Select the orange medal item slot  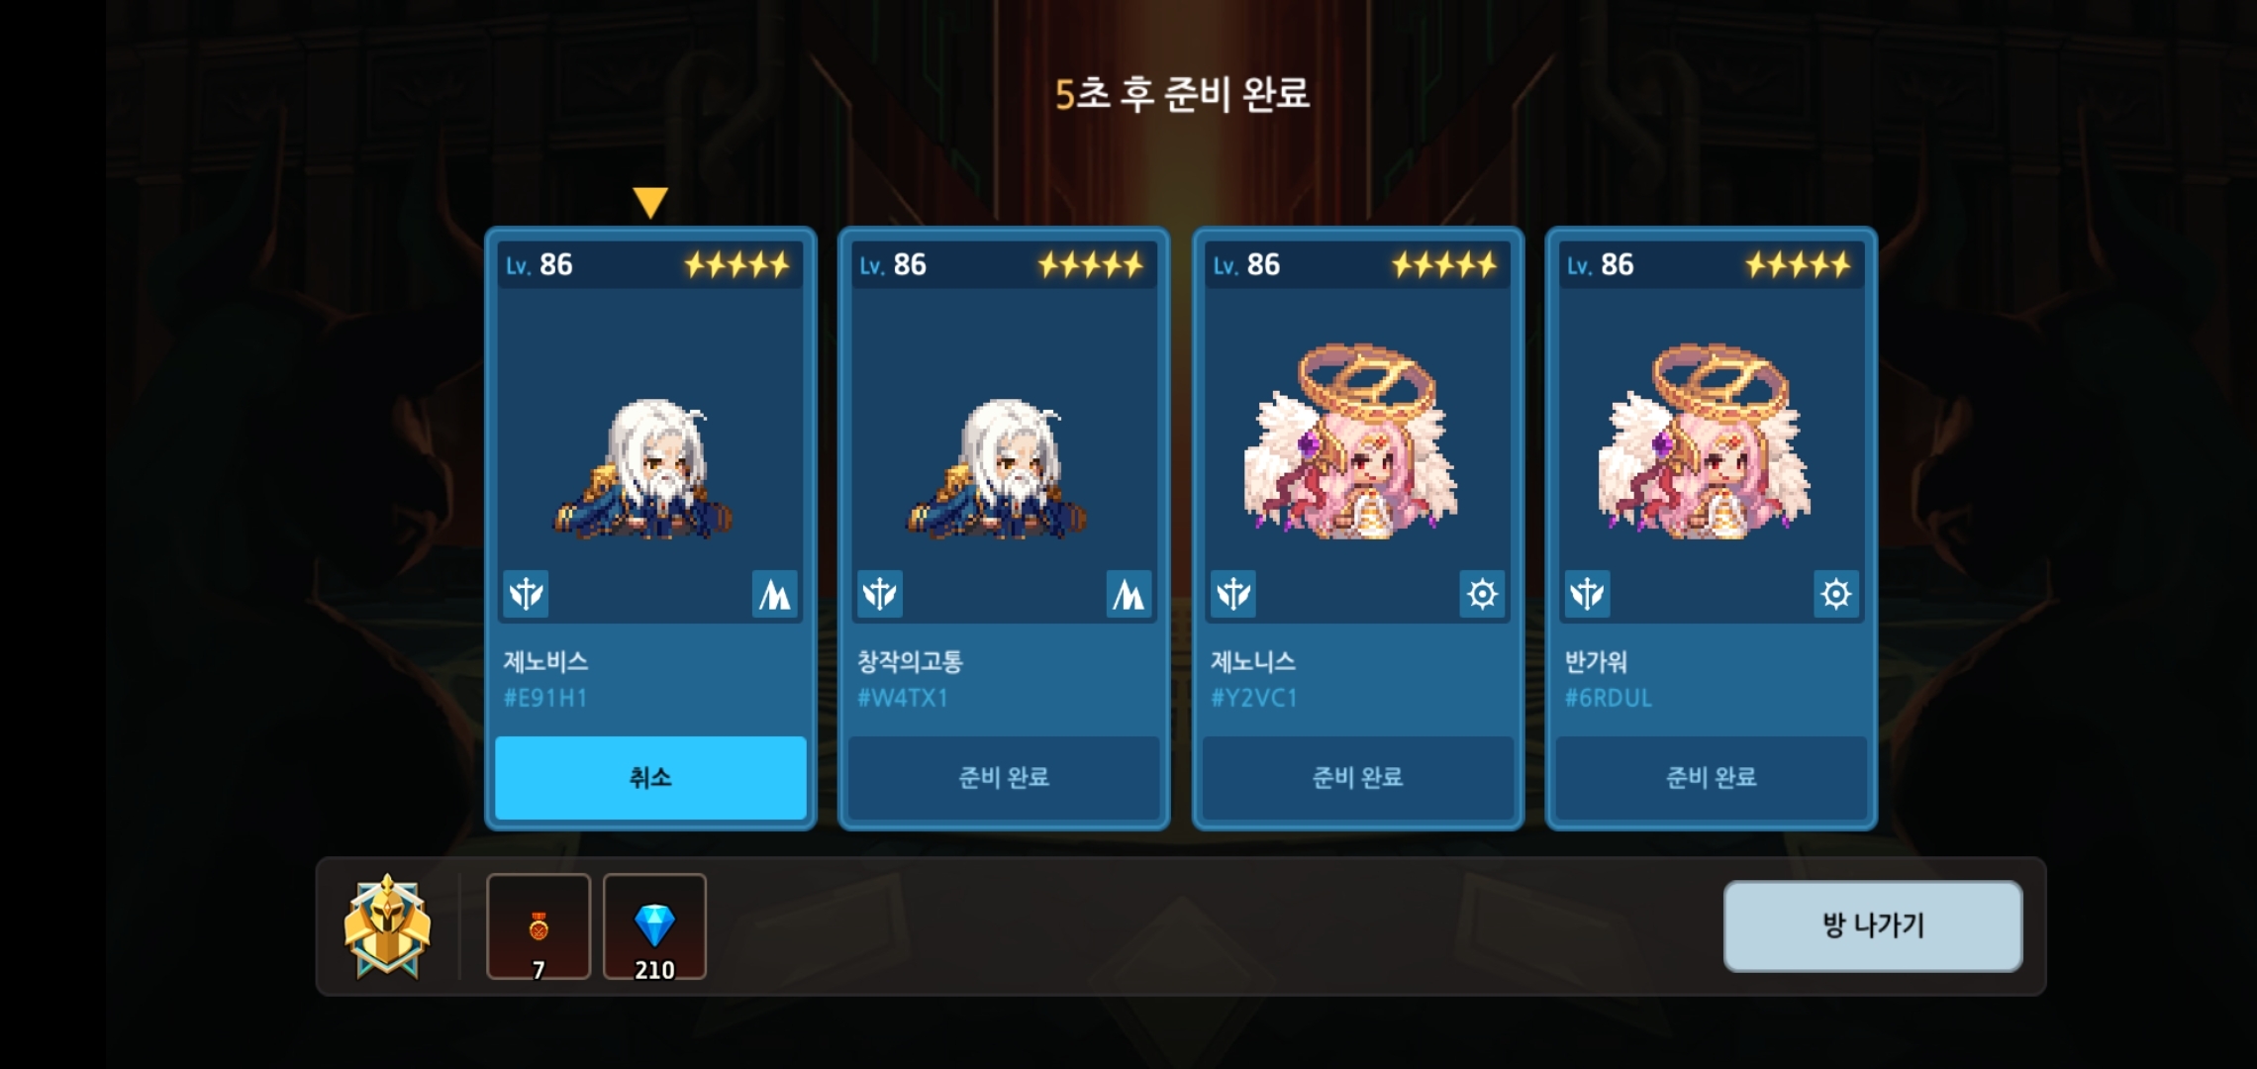(x=539, y=926)
